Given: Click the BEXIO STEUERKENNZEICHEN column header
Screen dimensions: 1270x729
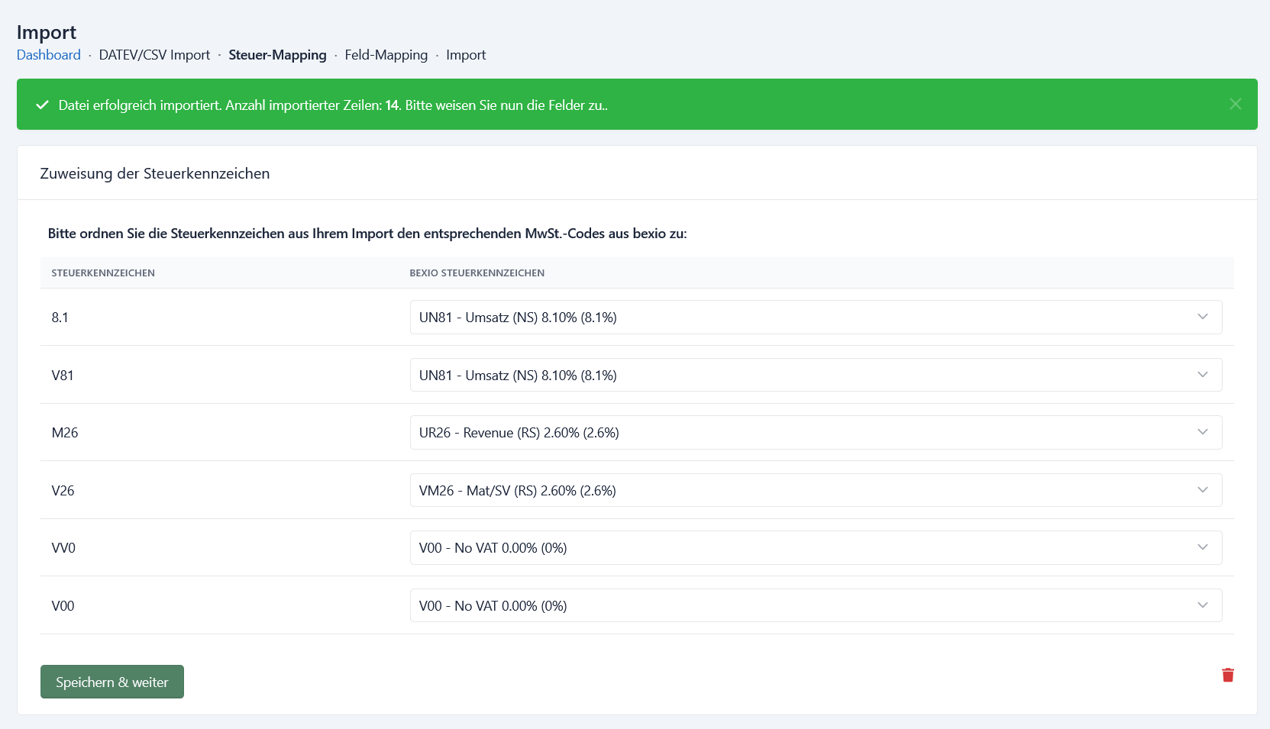Looking at the screenshot, I should coord(477,273).
